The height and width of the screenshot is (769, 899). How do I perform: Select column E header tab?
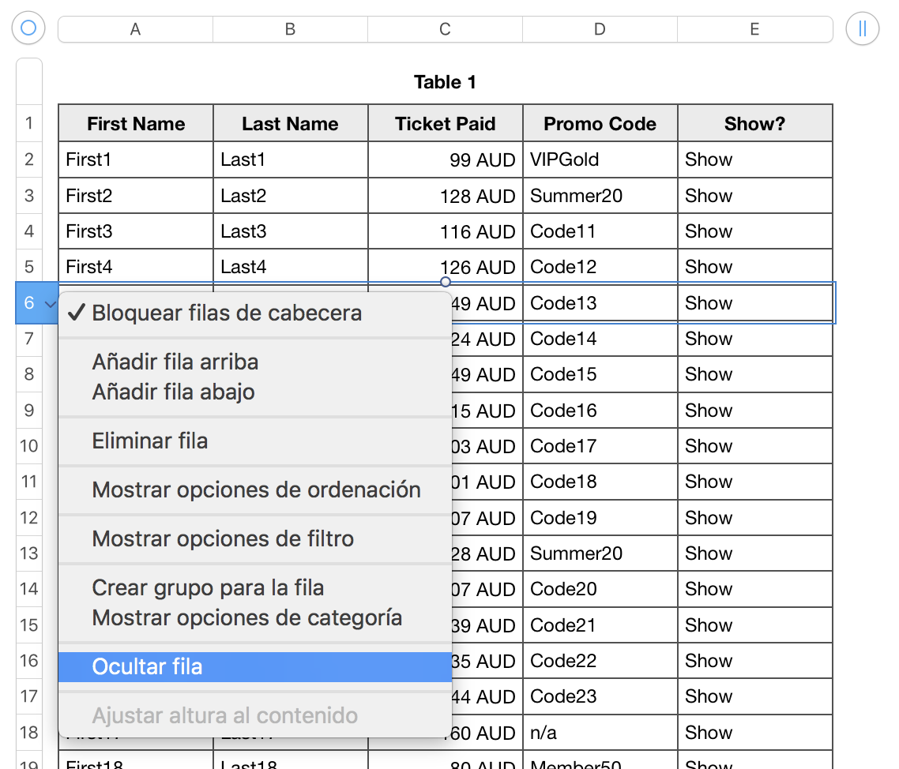tap(754, 29)
